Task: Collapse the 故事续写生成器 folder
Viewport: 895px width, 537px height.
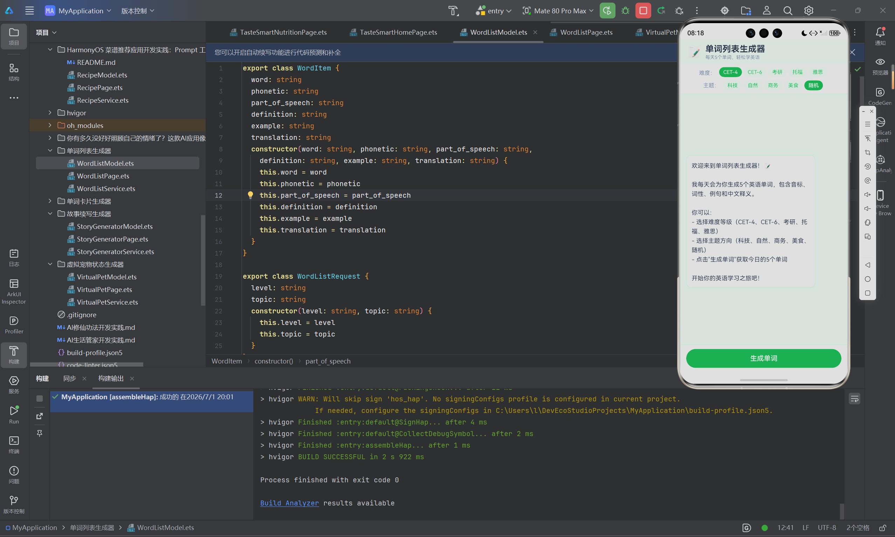Action: pos(50,214)
